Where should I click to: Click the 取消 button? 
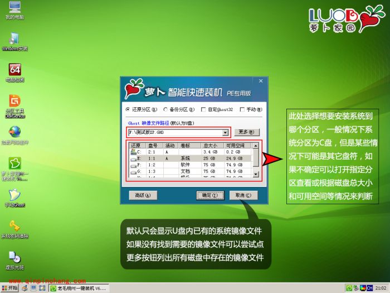pyautogui.click(x=243, y=195)
